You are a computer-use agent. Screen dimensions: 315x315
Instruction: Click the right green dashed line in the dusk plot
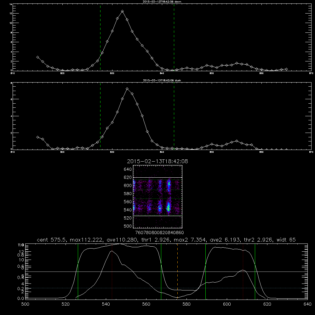174,116
